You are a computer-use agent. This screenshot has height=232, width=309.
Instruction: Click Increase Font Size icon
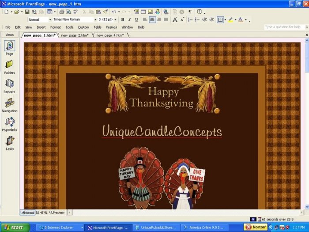point(175,19)
